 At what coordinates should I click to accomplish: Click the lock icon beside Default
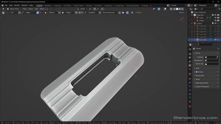coord(45,12)
